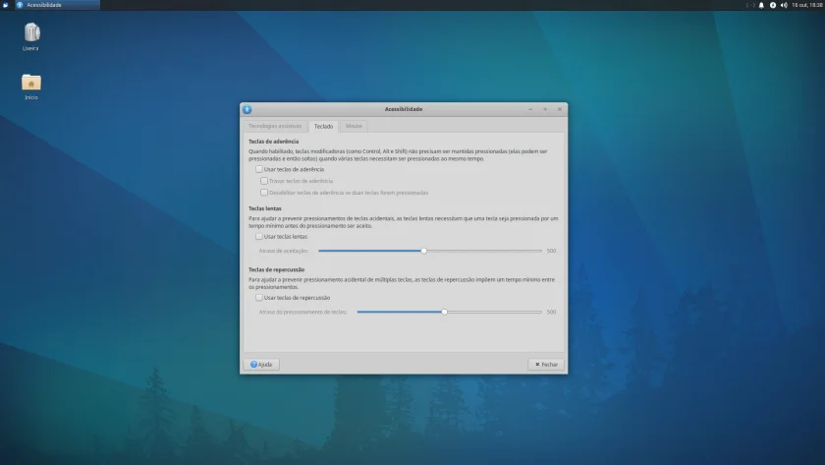Switch to the Tecnologias assistivas tab
Image resolution: width=825 pixels, height=465 pixels.
275,127
